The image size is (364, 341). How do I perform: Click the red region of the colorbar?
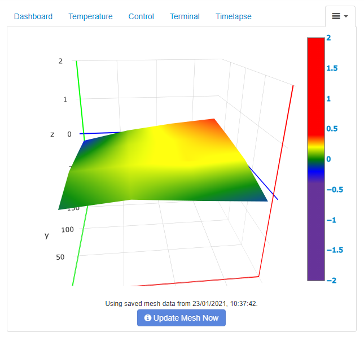click(315, 86)
